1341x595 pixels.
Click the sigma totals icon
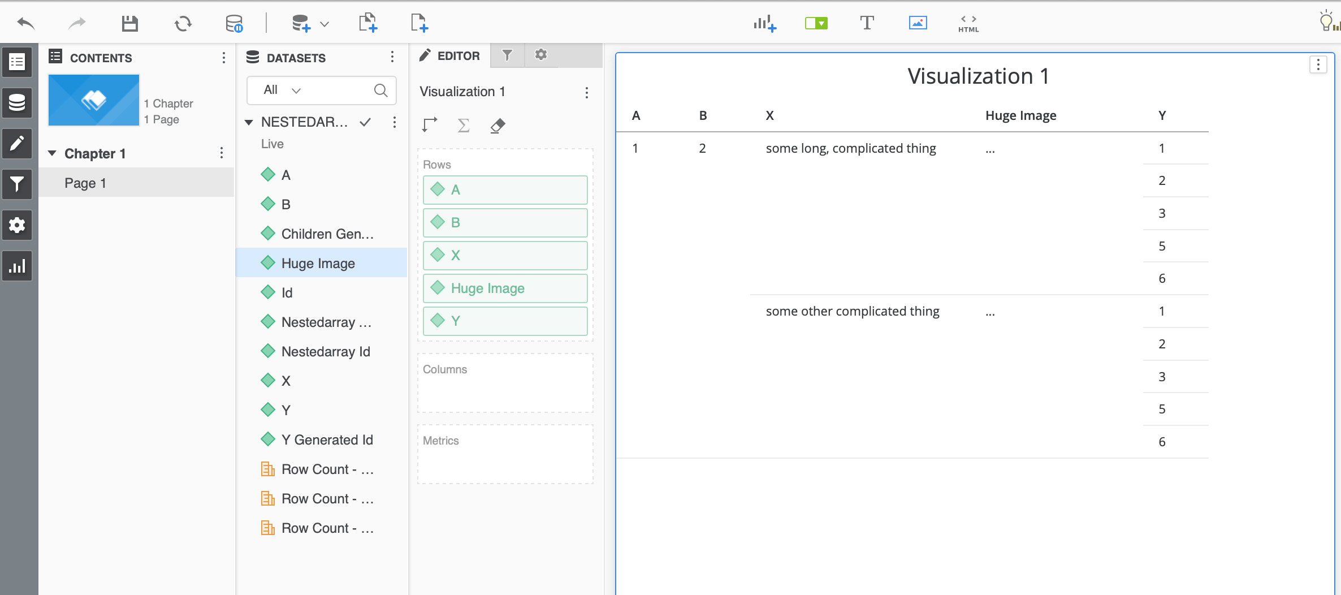pos(464,125)
